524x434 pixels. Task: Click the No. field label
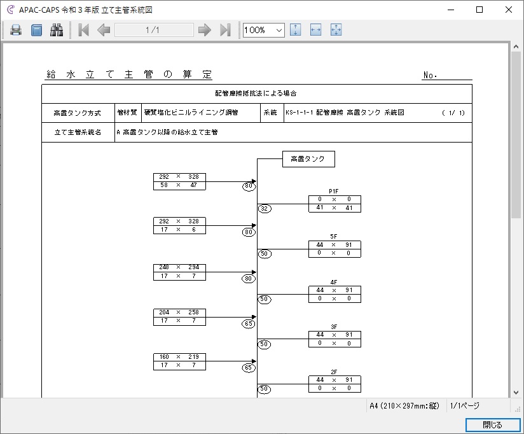[x=431, y=75]
